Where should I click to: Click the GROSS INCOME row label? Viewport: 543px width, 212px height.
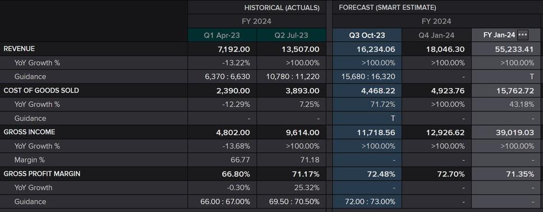click(29, 132)
